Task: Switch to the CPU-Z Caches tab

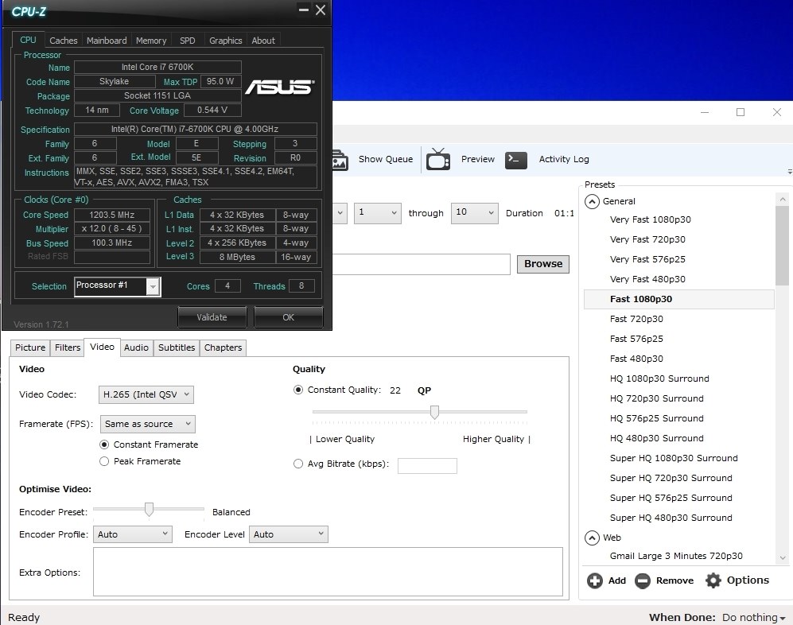Action: click(63, 41)
